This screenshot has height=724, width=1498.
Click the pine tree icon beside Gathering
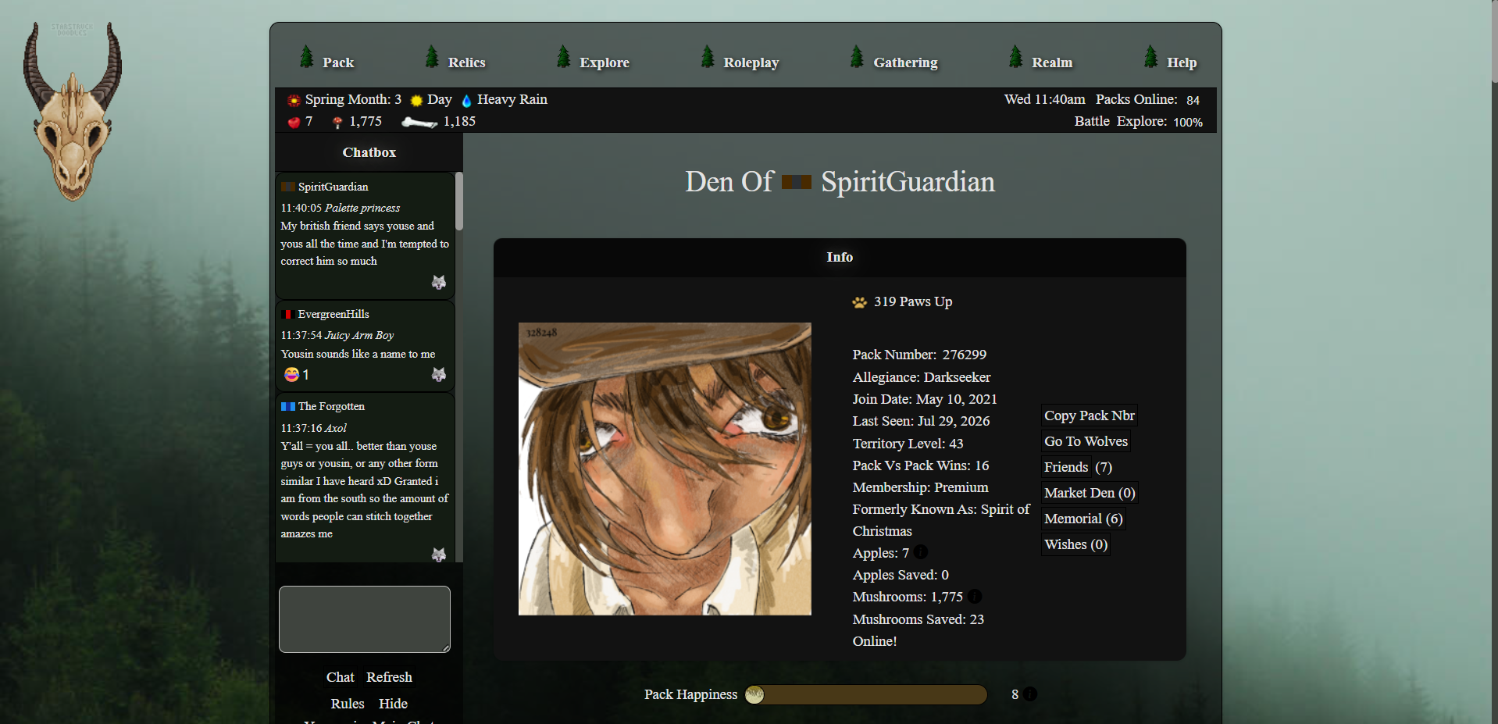857,57
